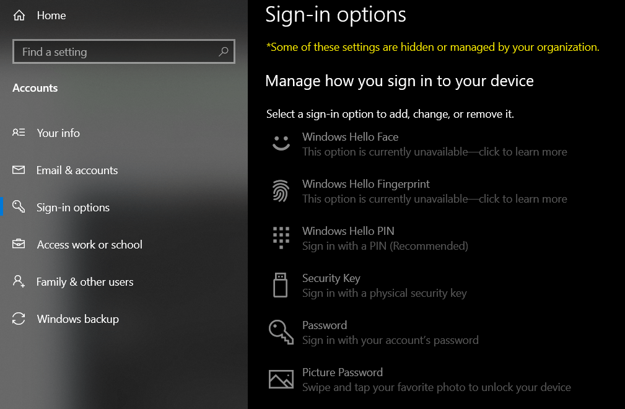The image size is (625, 409).
Task: Click the Fingerprint unavailable learn more text
Action: tap(434, 199)
